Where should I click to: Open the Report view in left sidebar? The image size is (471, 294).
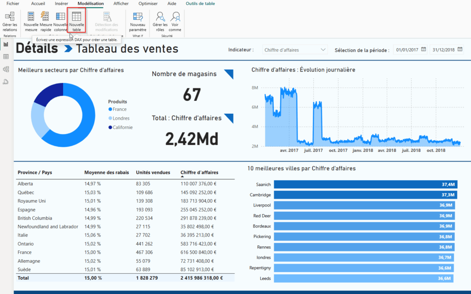pos(6,44)
